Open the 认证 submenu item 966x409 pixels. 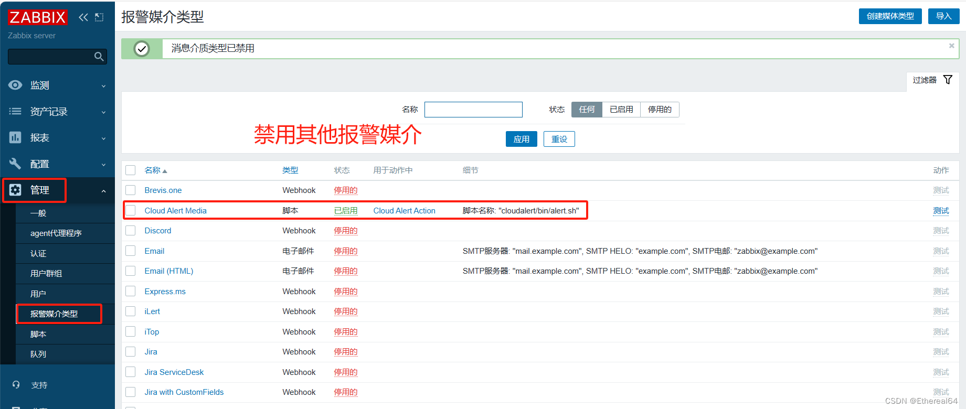(65, 253)
